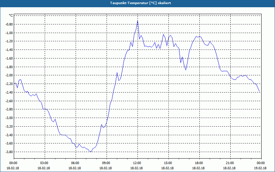Click the curve's lowest point near -3,80
This screenshot has height=172, width=275.
(x=91, y=152)
